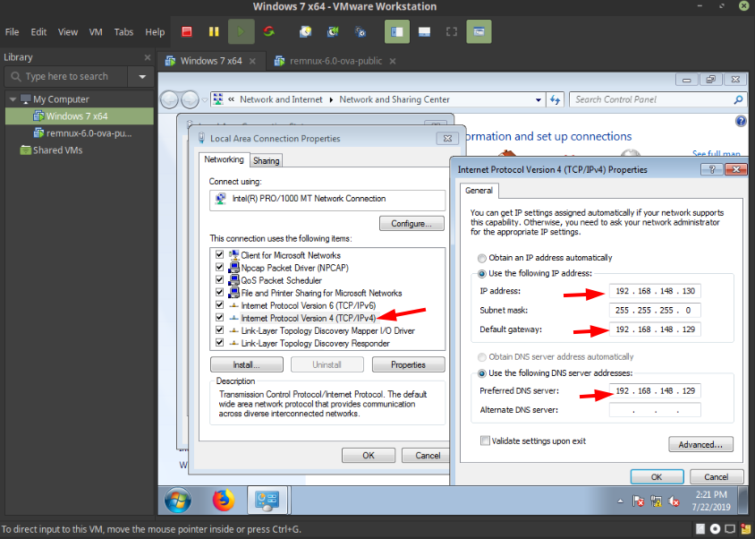Click the Properties button
The image size is (755, 539).
click(x=408, y=365)
